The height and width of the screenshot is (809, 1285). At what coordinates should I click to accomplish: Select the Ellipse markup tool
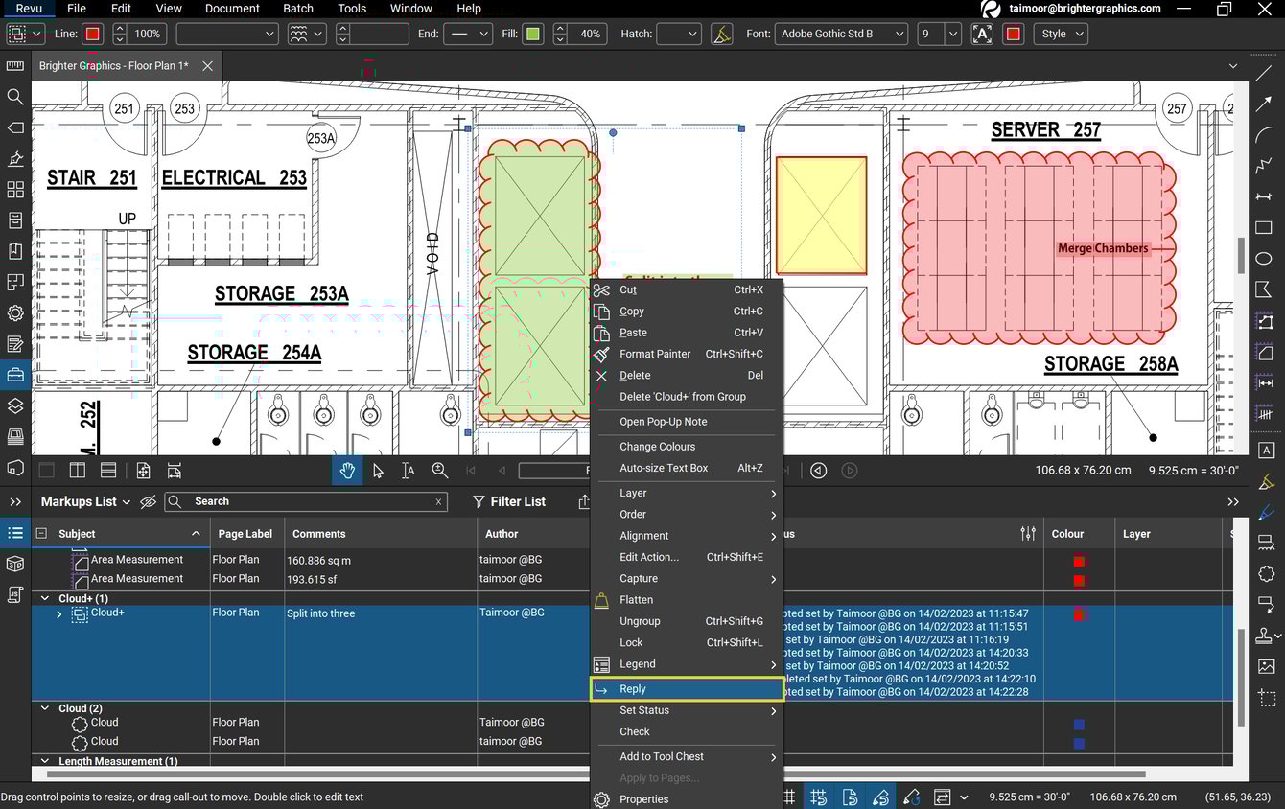(x=1263, y=258)
